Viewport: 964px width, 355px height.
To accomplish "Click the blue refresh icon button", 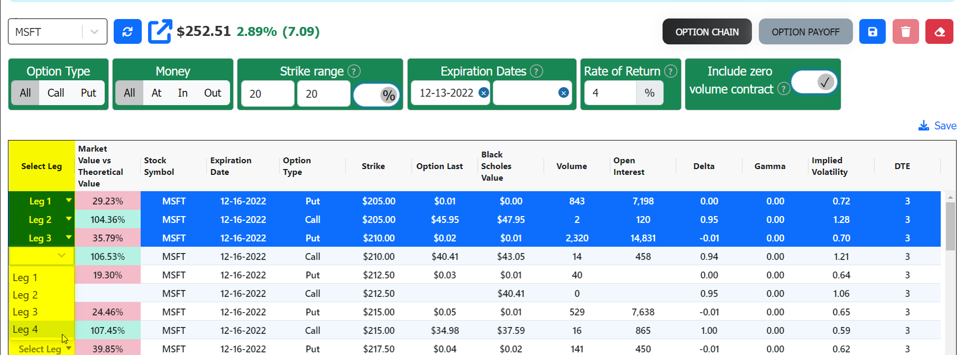I will click(128, 32).
